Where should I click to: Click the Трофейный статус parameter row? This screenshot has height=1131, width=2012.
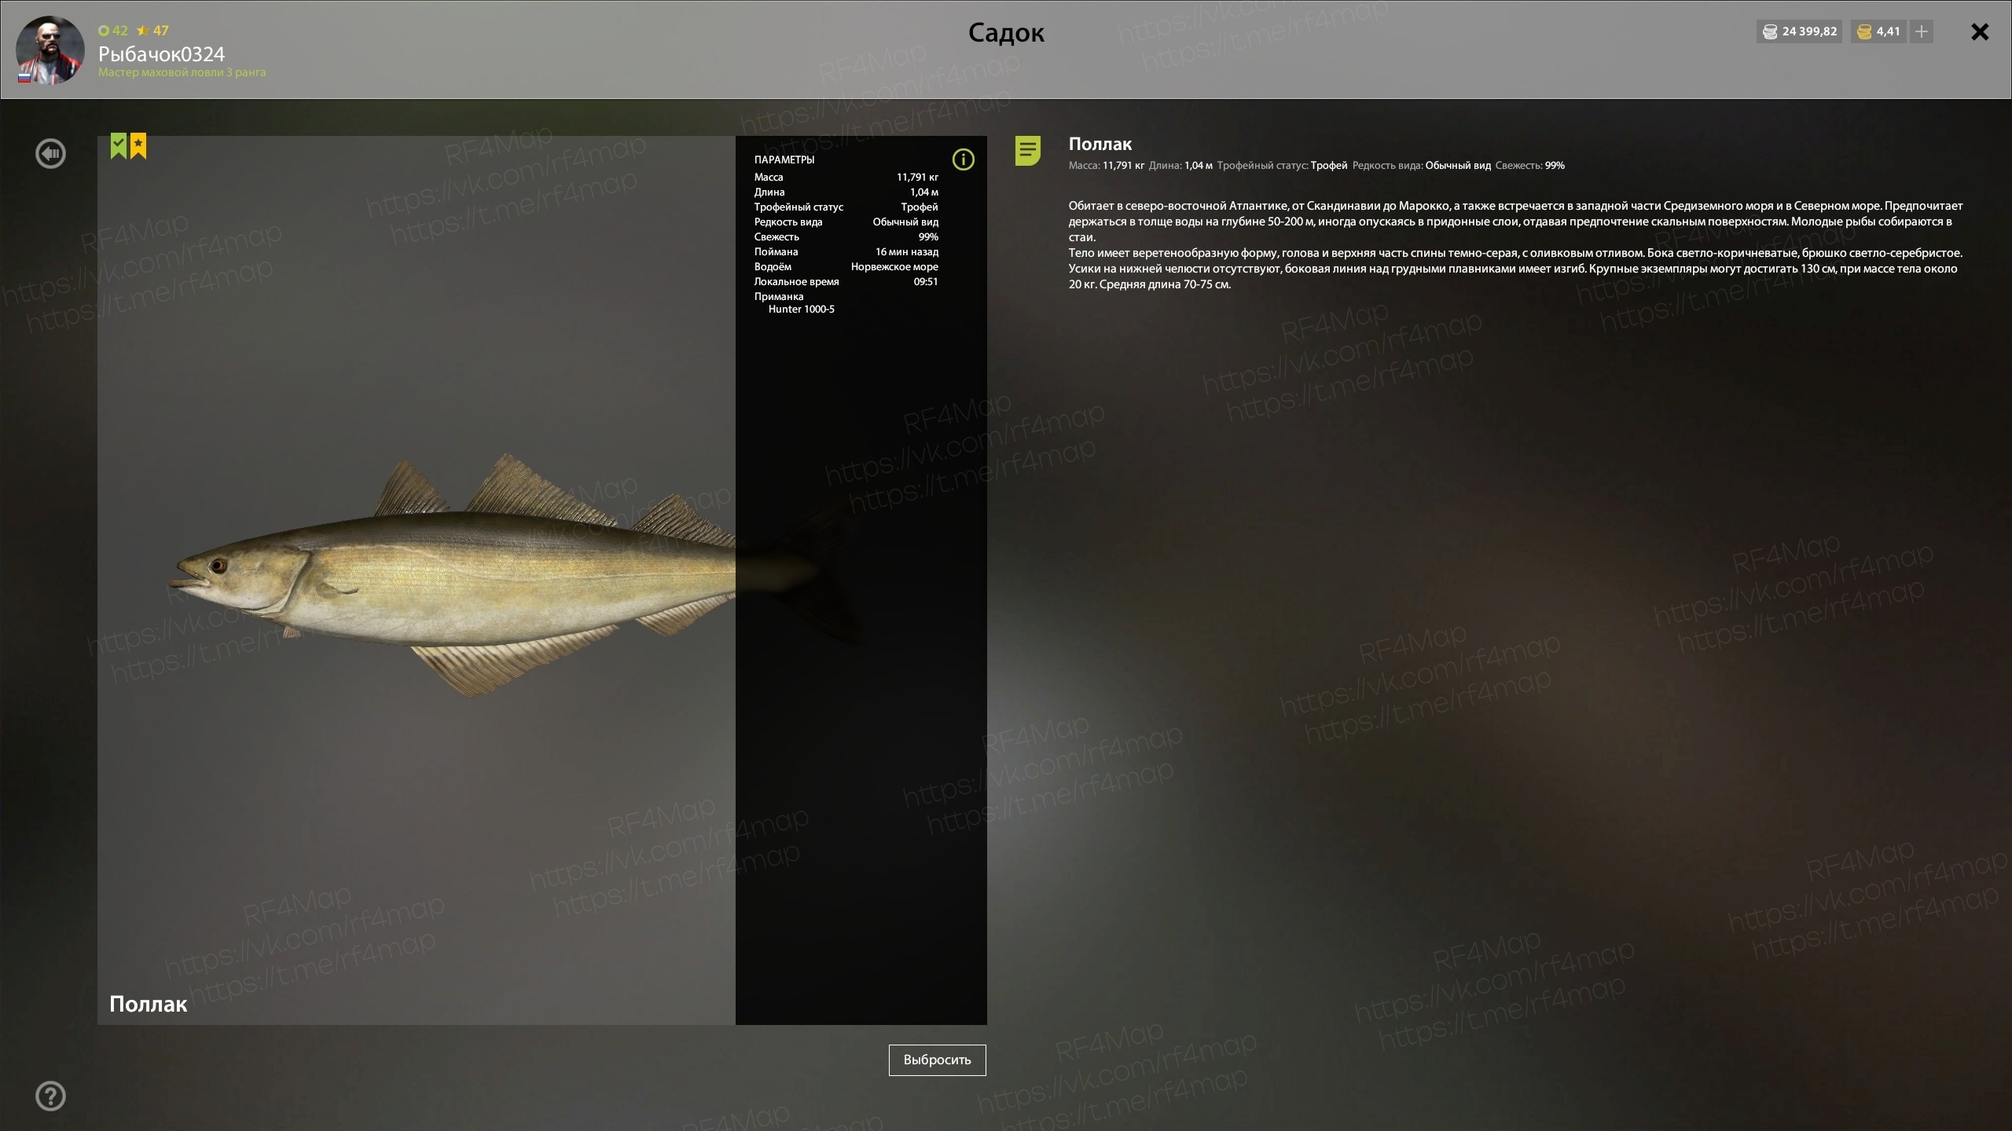(x=846, y=207)
